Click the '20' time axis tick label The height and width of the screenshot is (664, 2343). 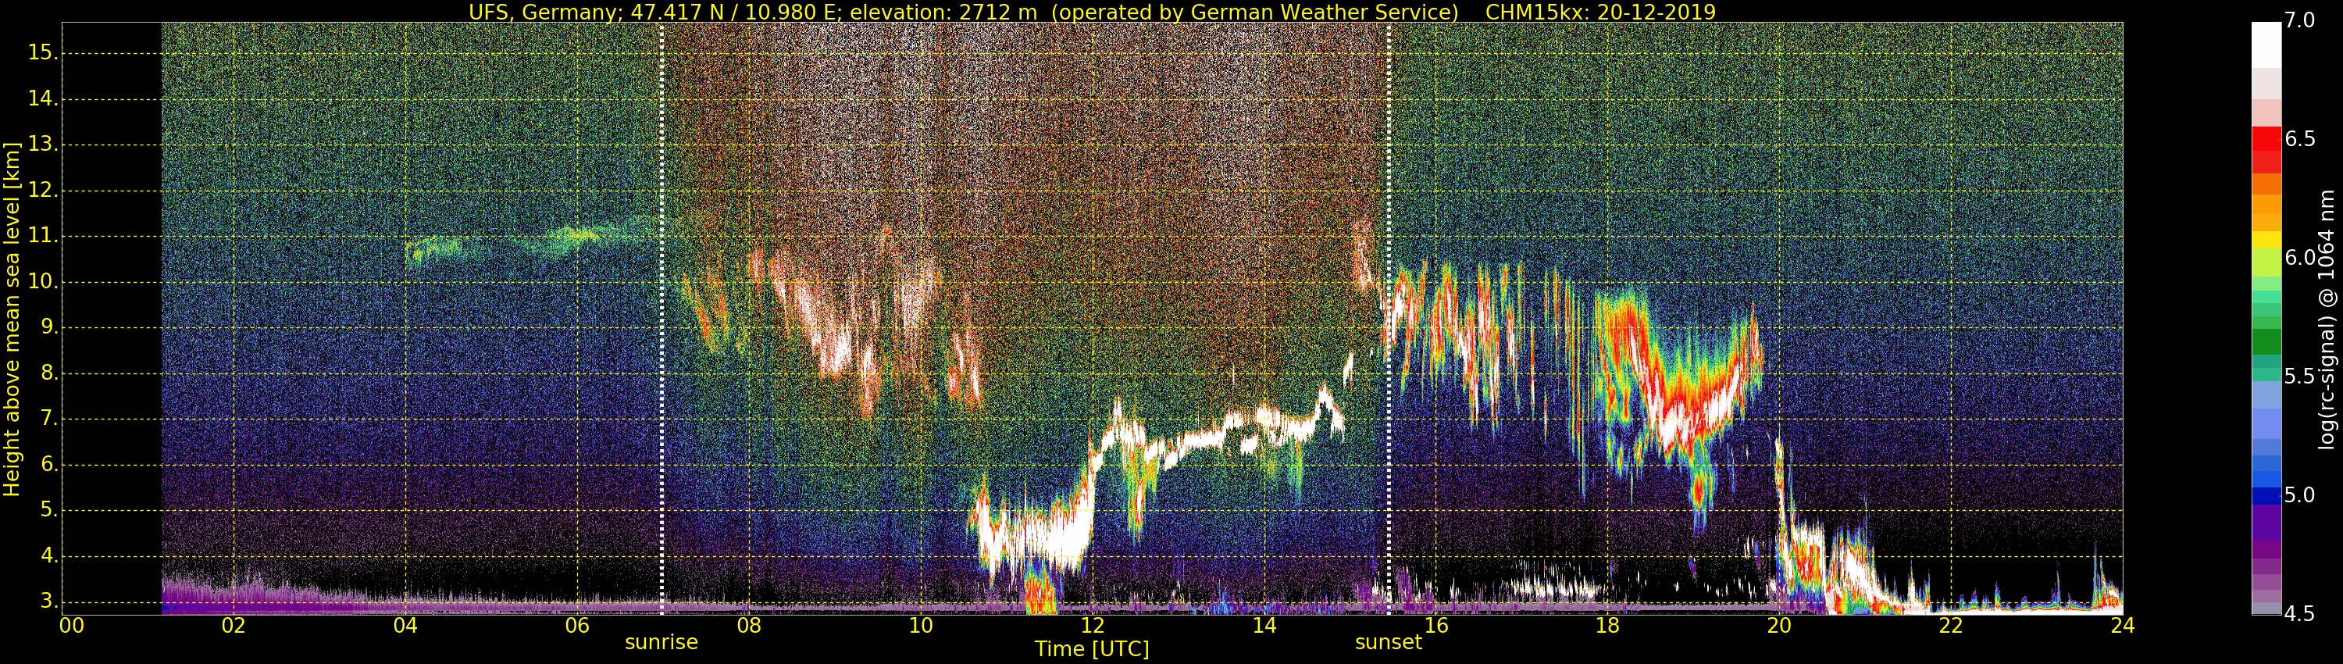click(1780, 626)
